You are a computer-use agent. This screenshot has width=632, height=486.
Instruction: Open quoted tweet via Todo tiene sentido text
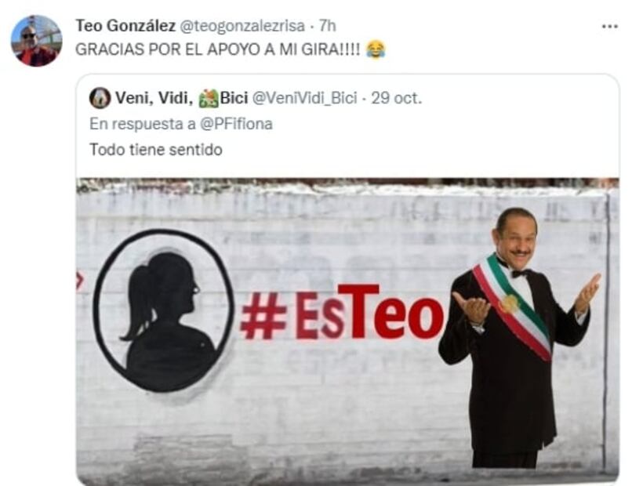pos(155,150)
